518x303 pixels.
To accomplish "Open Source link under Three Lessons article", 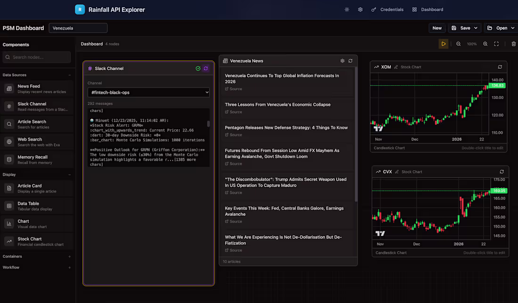I will pos(234,112).
